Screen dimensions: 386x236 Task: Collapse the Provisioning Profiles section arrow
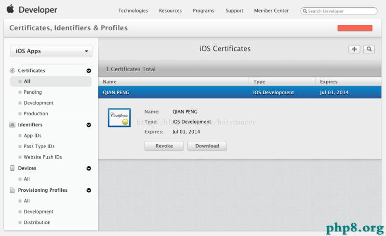click(89, 190)
